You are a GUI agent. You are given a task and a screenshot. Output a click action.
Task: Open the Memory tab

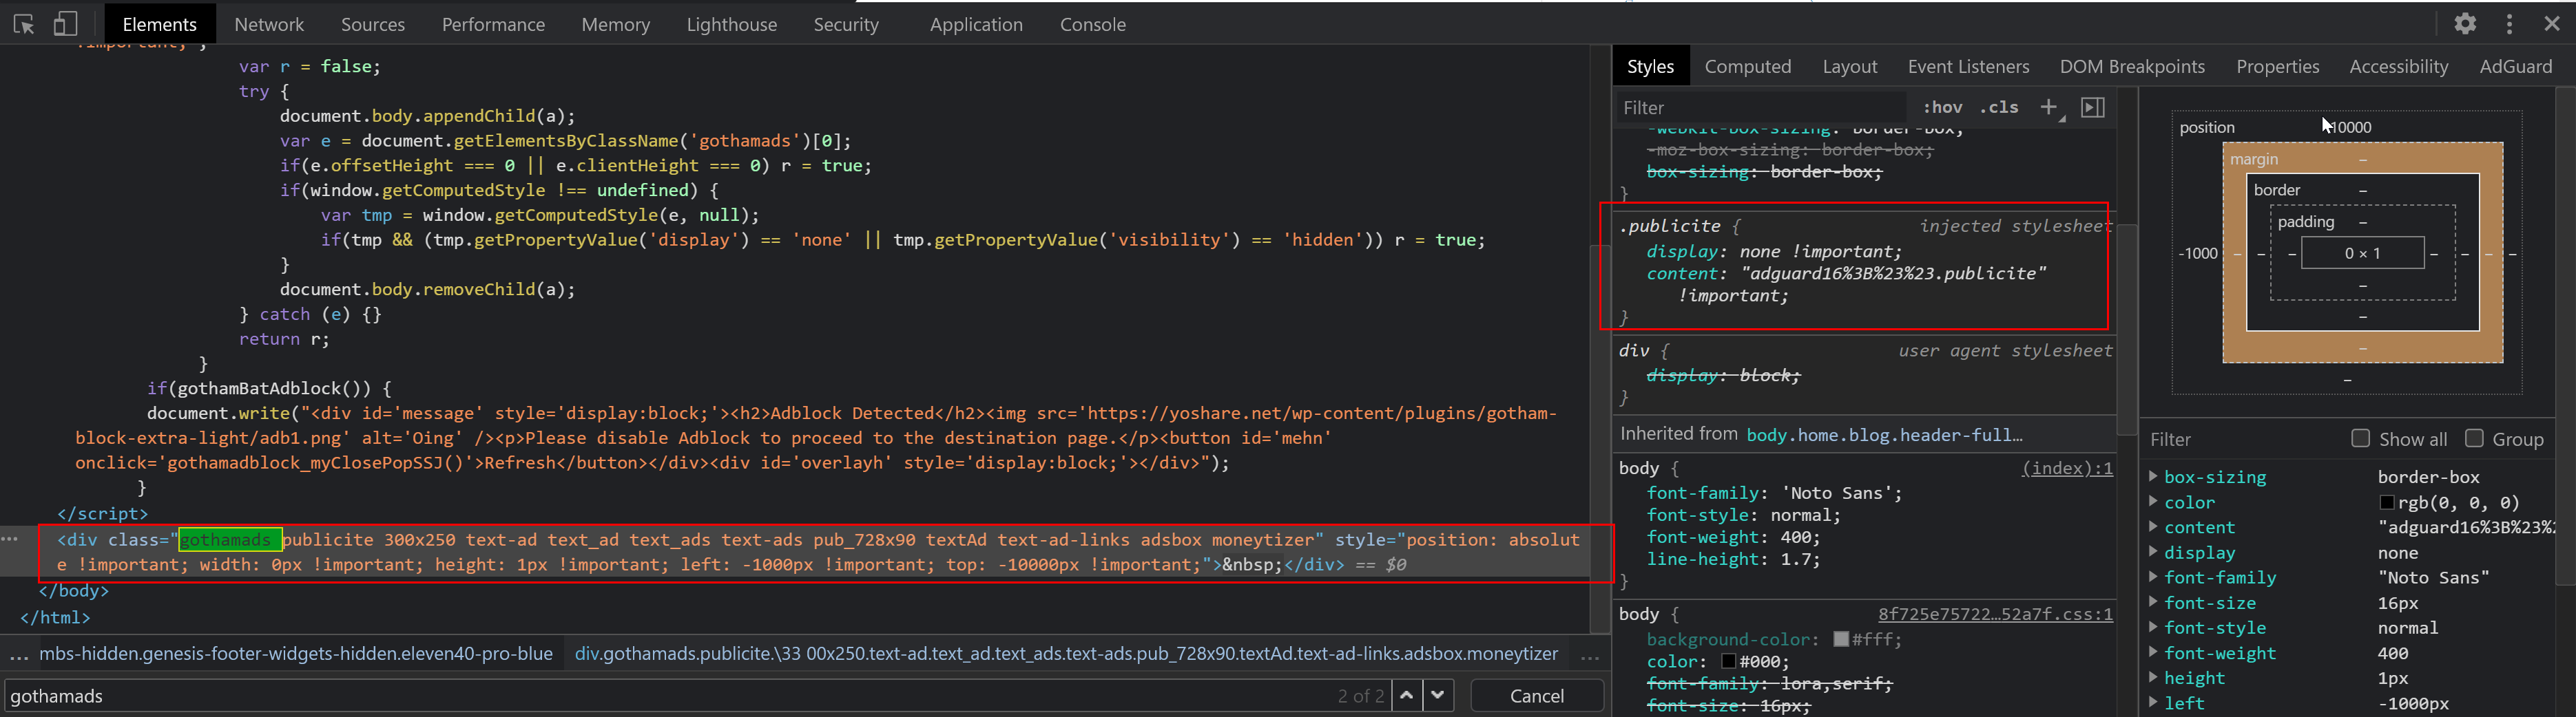pos(616,24)
